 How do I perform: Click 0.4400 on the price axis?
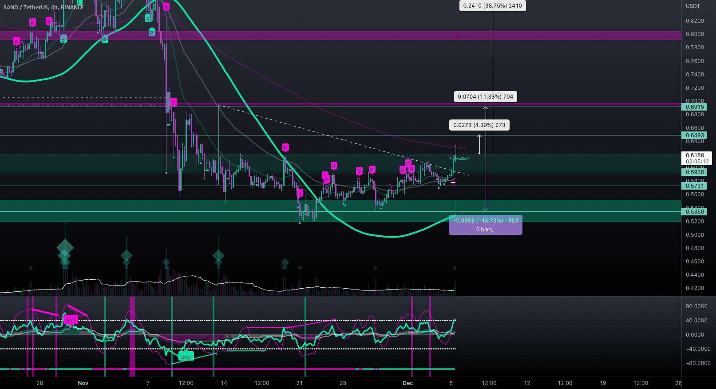tap(695, 275)
